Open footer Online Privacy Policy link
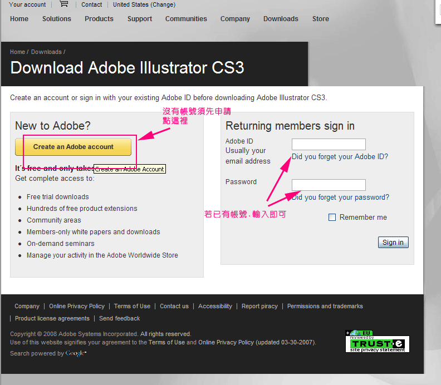Image resolution: width=441 pixels, height=385 pixels. click(77, 306)
